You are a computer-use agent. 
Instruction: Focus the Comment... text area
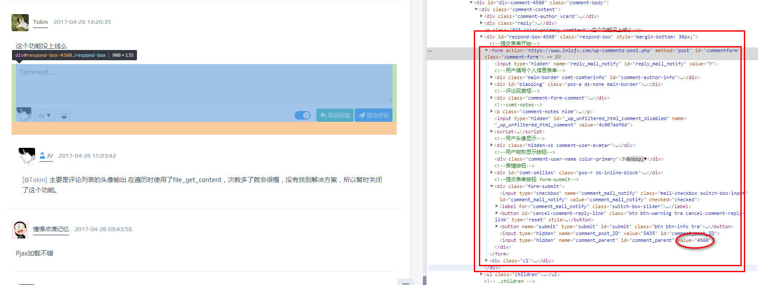tap(204, 83)
